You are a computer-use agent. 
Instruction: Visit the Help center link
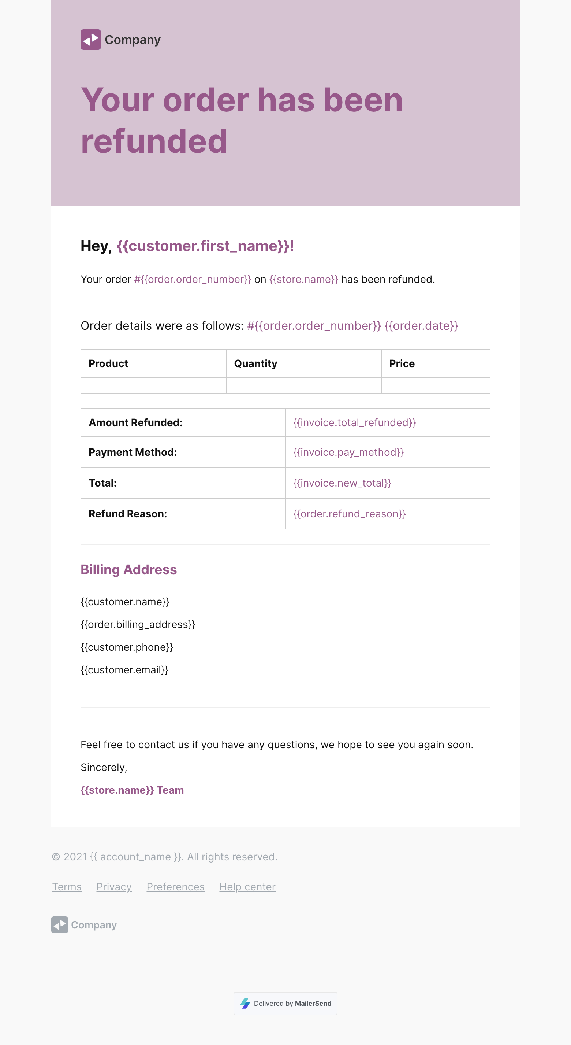point(247,887)
